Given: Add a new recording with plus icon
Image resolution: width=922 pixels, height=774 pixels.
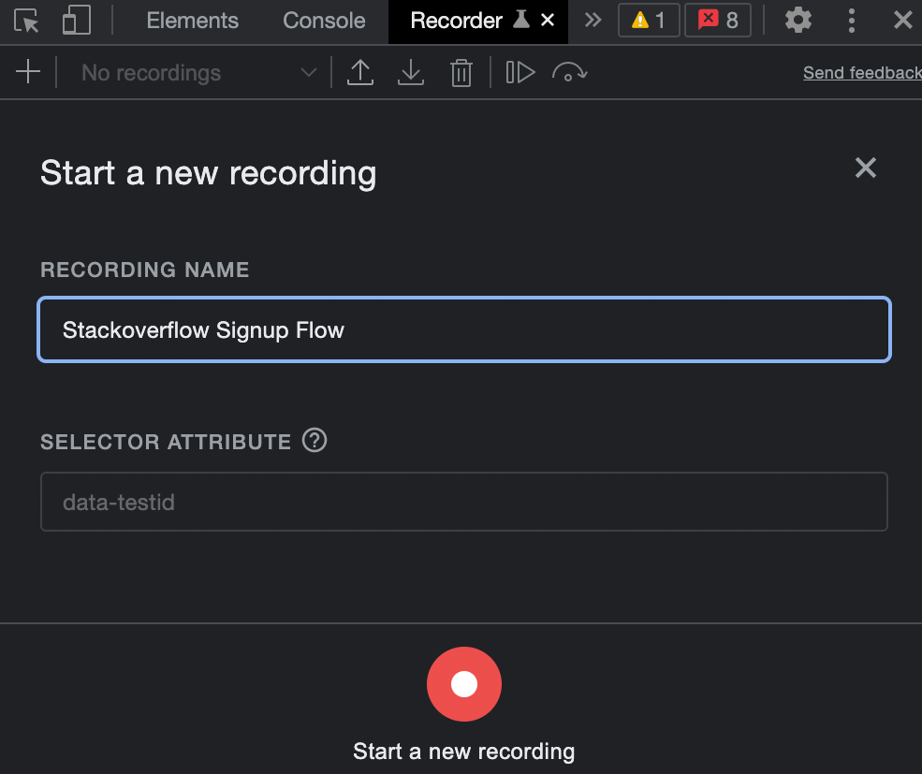Looking at the screenshot, I should click(x=28, y=72).
